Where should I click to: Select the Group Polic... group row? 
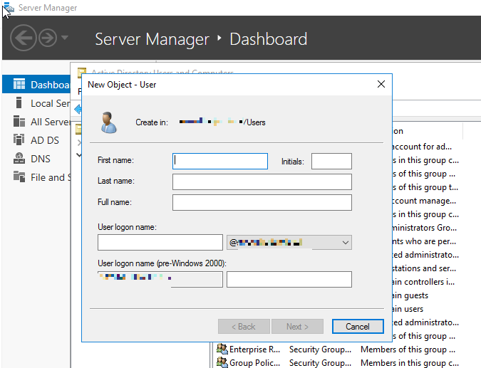(338, 363)
